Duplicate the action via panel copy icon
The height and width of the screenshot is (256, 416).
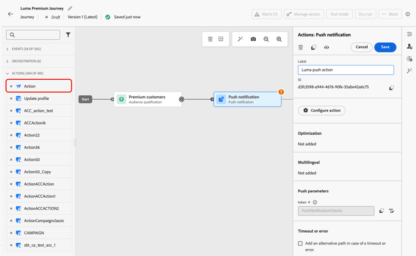tap(313, 47)
